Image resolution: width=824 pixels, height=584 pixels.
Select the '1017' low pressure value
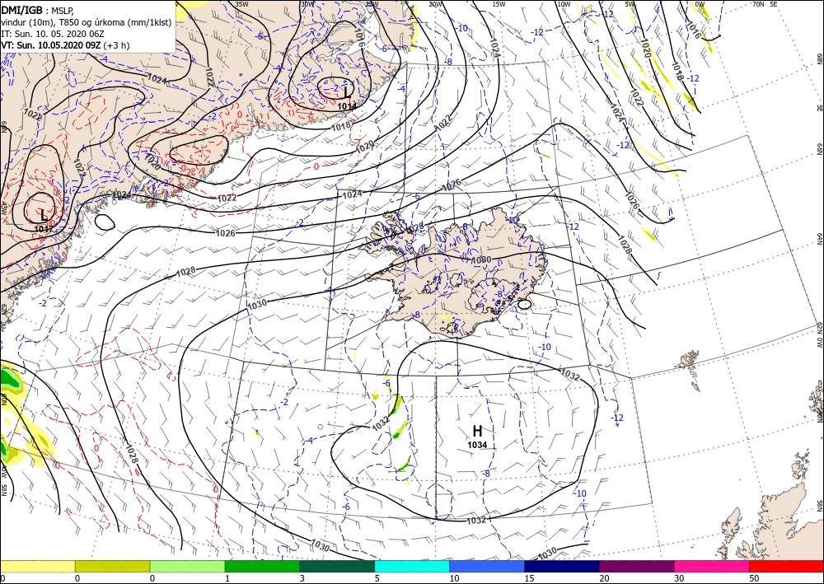tap(43, 229)
